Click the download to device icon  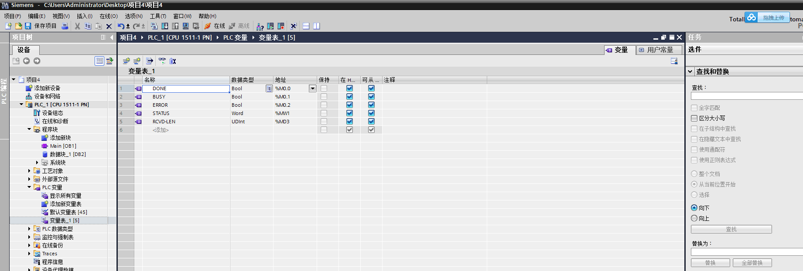click(165, 26)
